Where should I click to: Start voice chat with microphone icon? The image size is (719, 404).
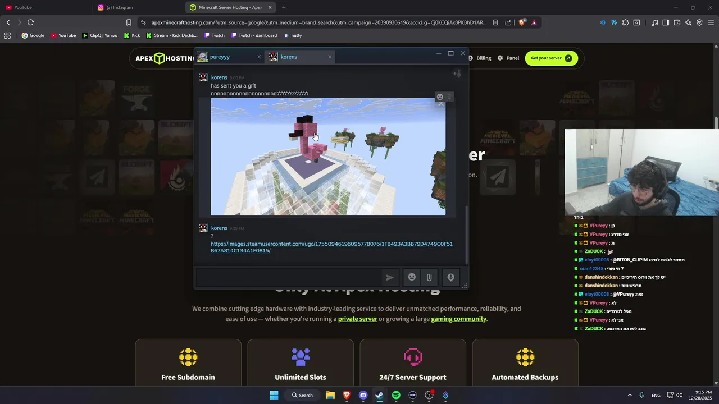450,277
